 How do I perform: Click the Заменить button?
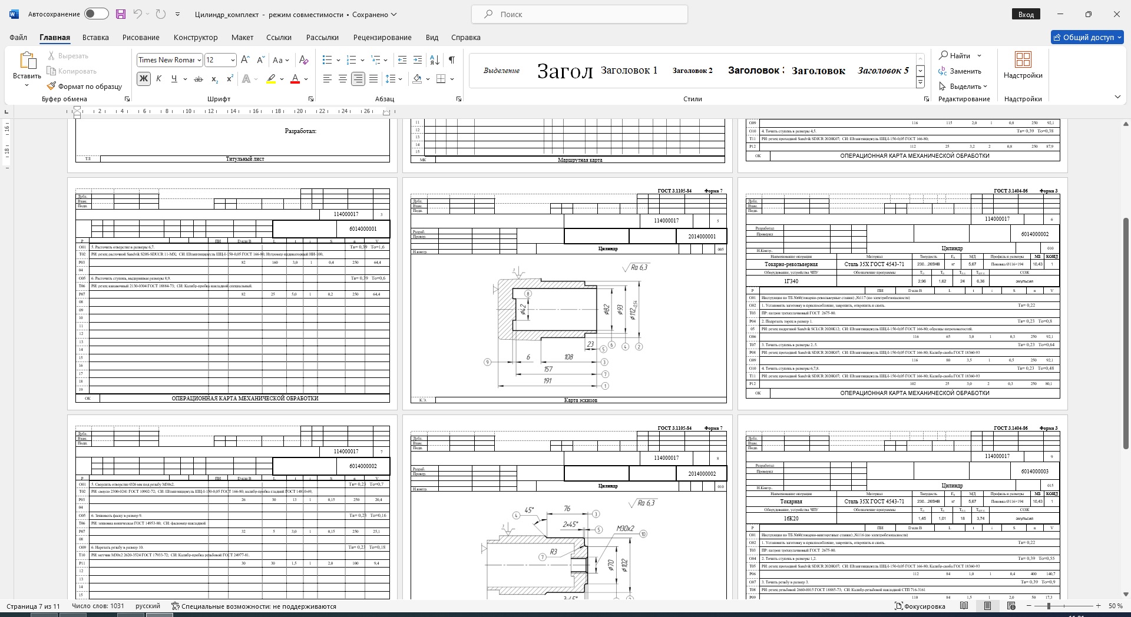[x=960, y=71]
